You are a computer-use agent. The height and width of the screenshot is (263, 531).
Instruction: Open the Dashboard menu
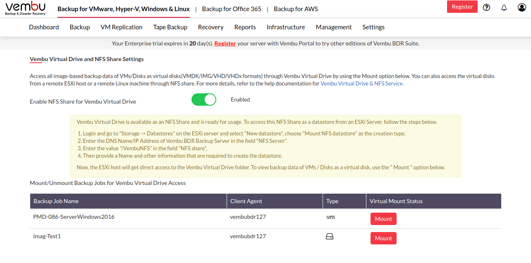(44, 27)
